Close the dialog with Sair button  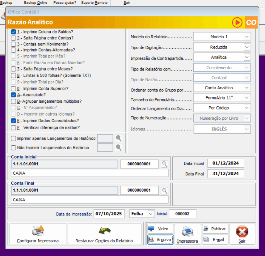click(x=242, y=234)
